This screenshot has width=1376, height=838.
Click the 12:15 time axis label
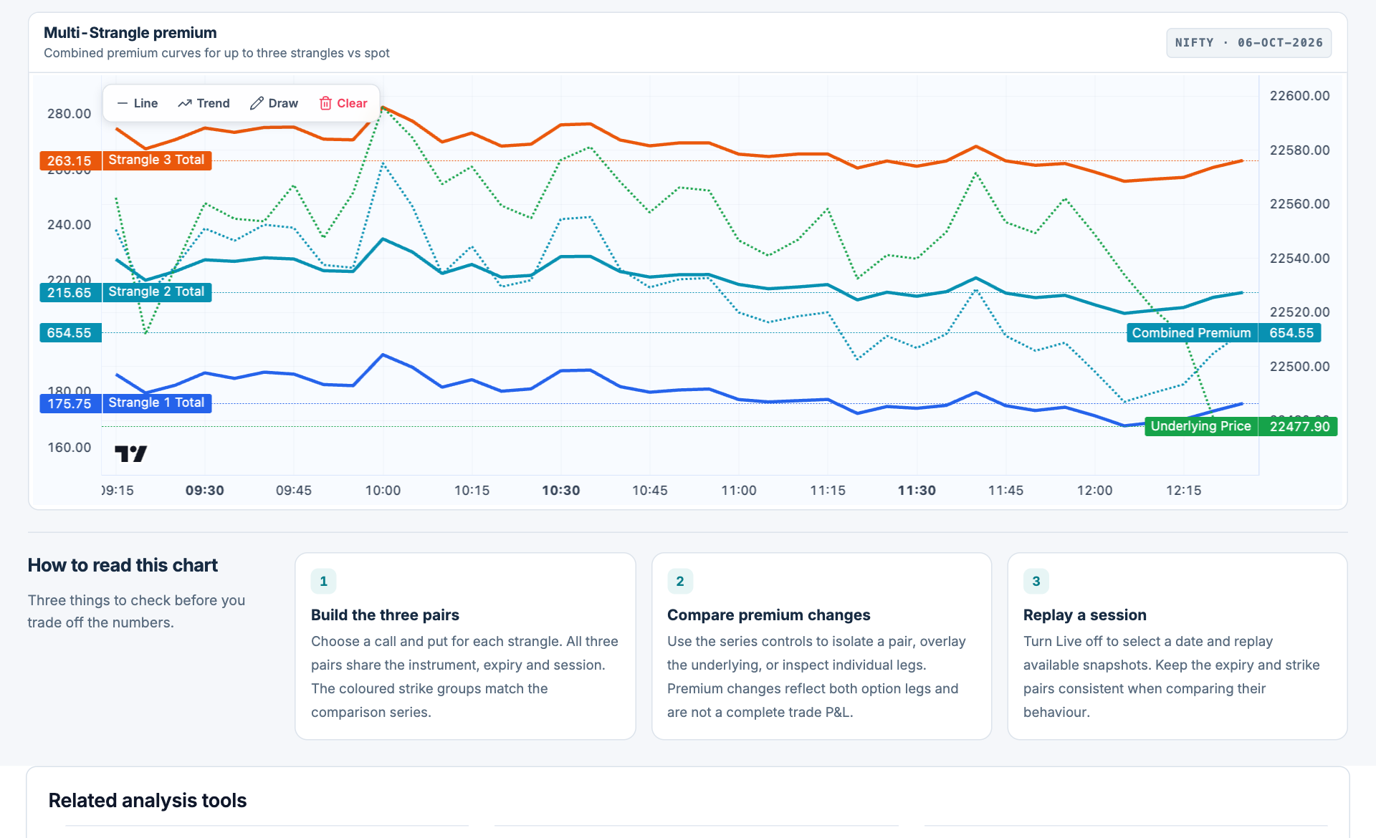point(1183,491)
